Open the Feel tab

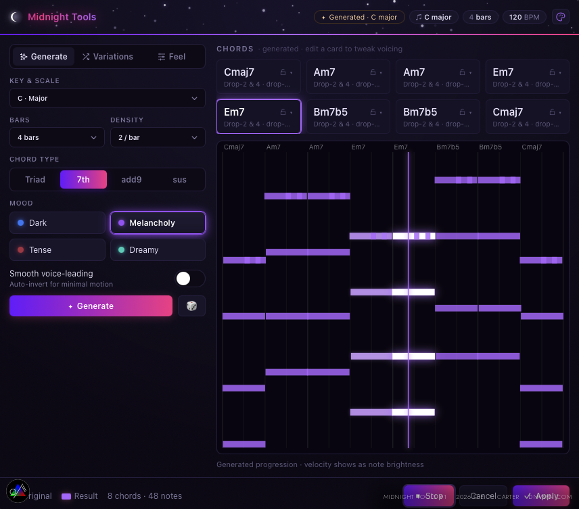coord(172,57)
